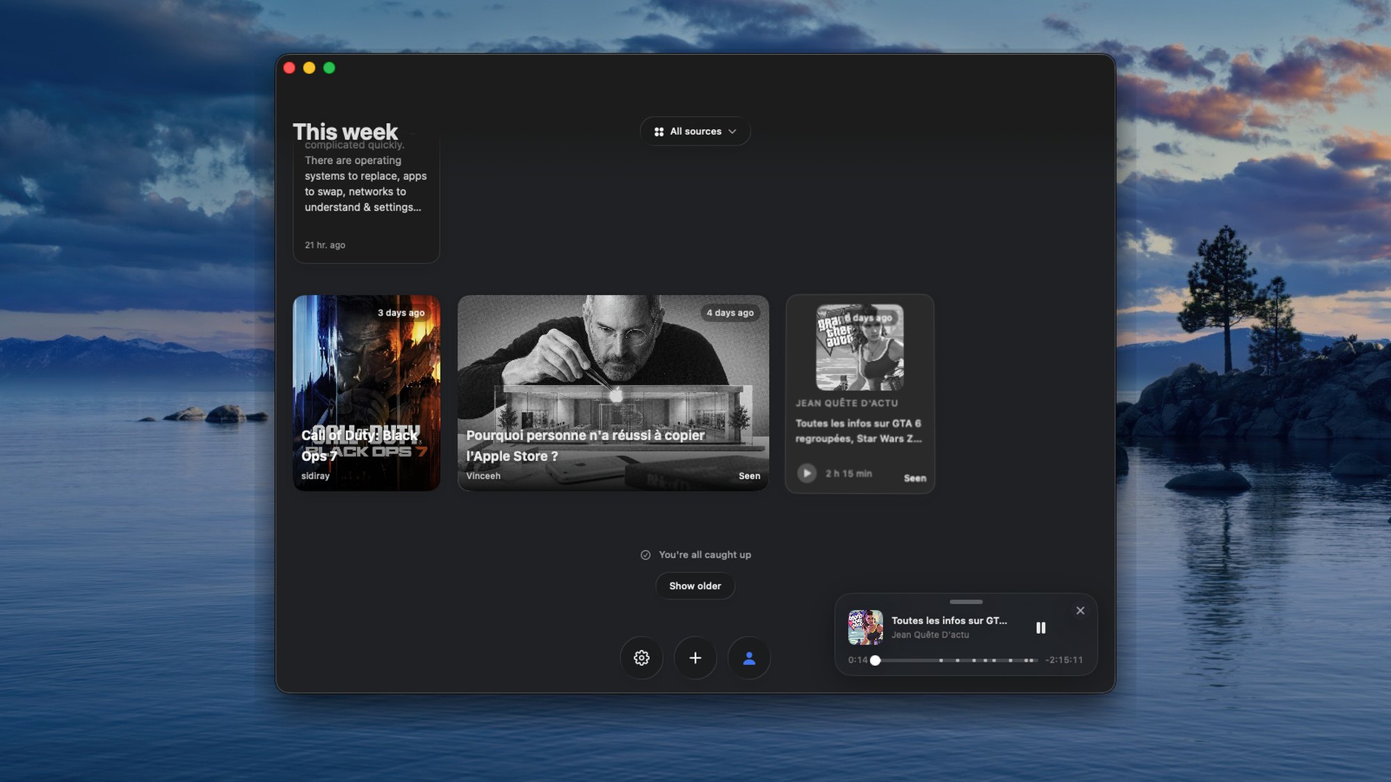Click the green fullscreen window button
The image size is (1391, 782).
pos(329,67)
